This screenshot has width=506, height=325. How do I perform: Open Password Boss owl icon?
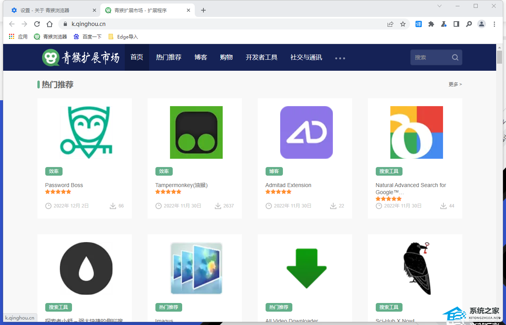pos(86,132)
